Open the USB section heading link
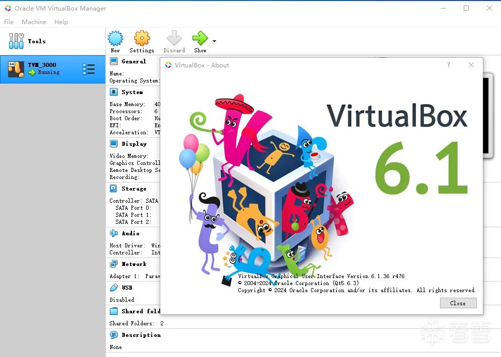This screenshot has height=357, width=501. (x=127, y=288)
